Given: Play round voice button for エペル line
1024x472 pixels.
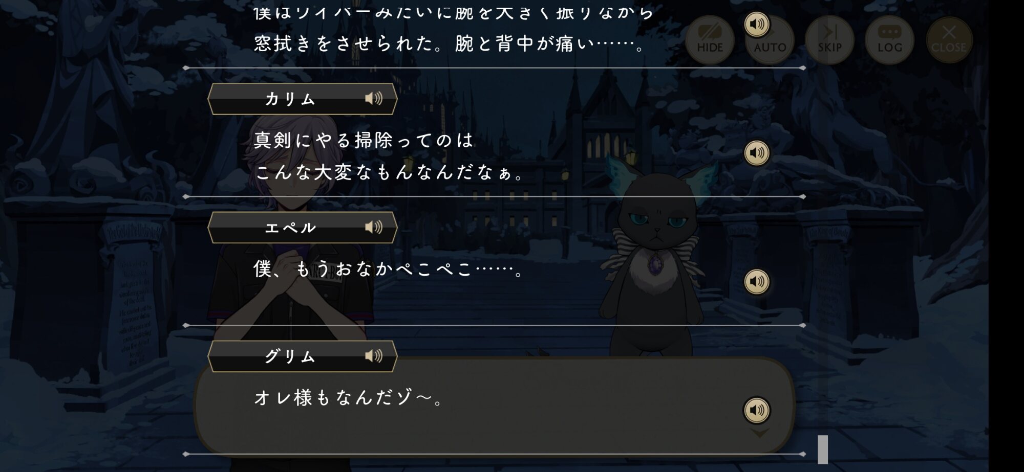Looking at the screenshot, I should click(757, 282).
